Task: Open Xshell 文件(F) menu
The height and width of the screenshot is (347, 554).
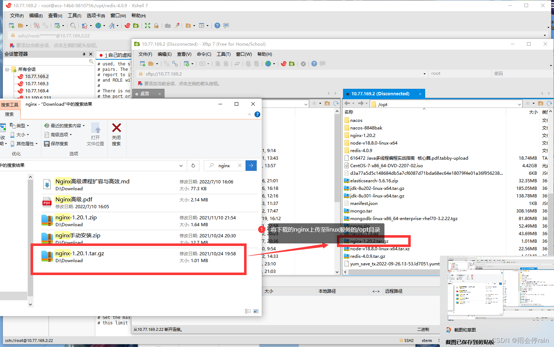Action: click(x=17, y=16)
